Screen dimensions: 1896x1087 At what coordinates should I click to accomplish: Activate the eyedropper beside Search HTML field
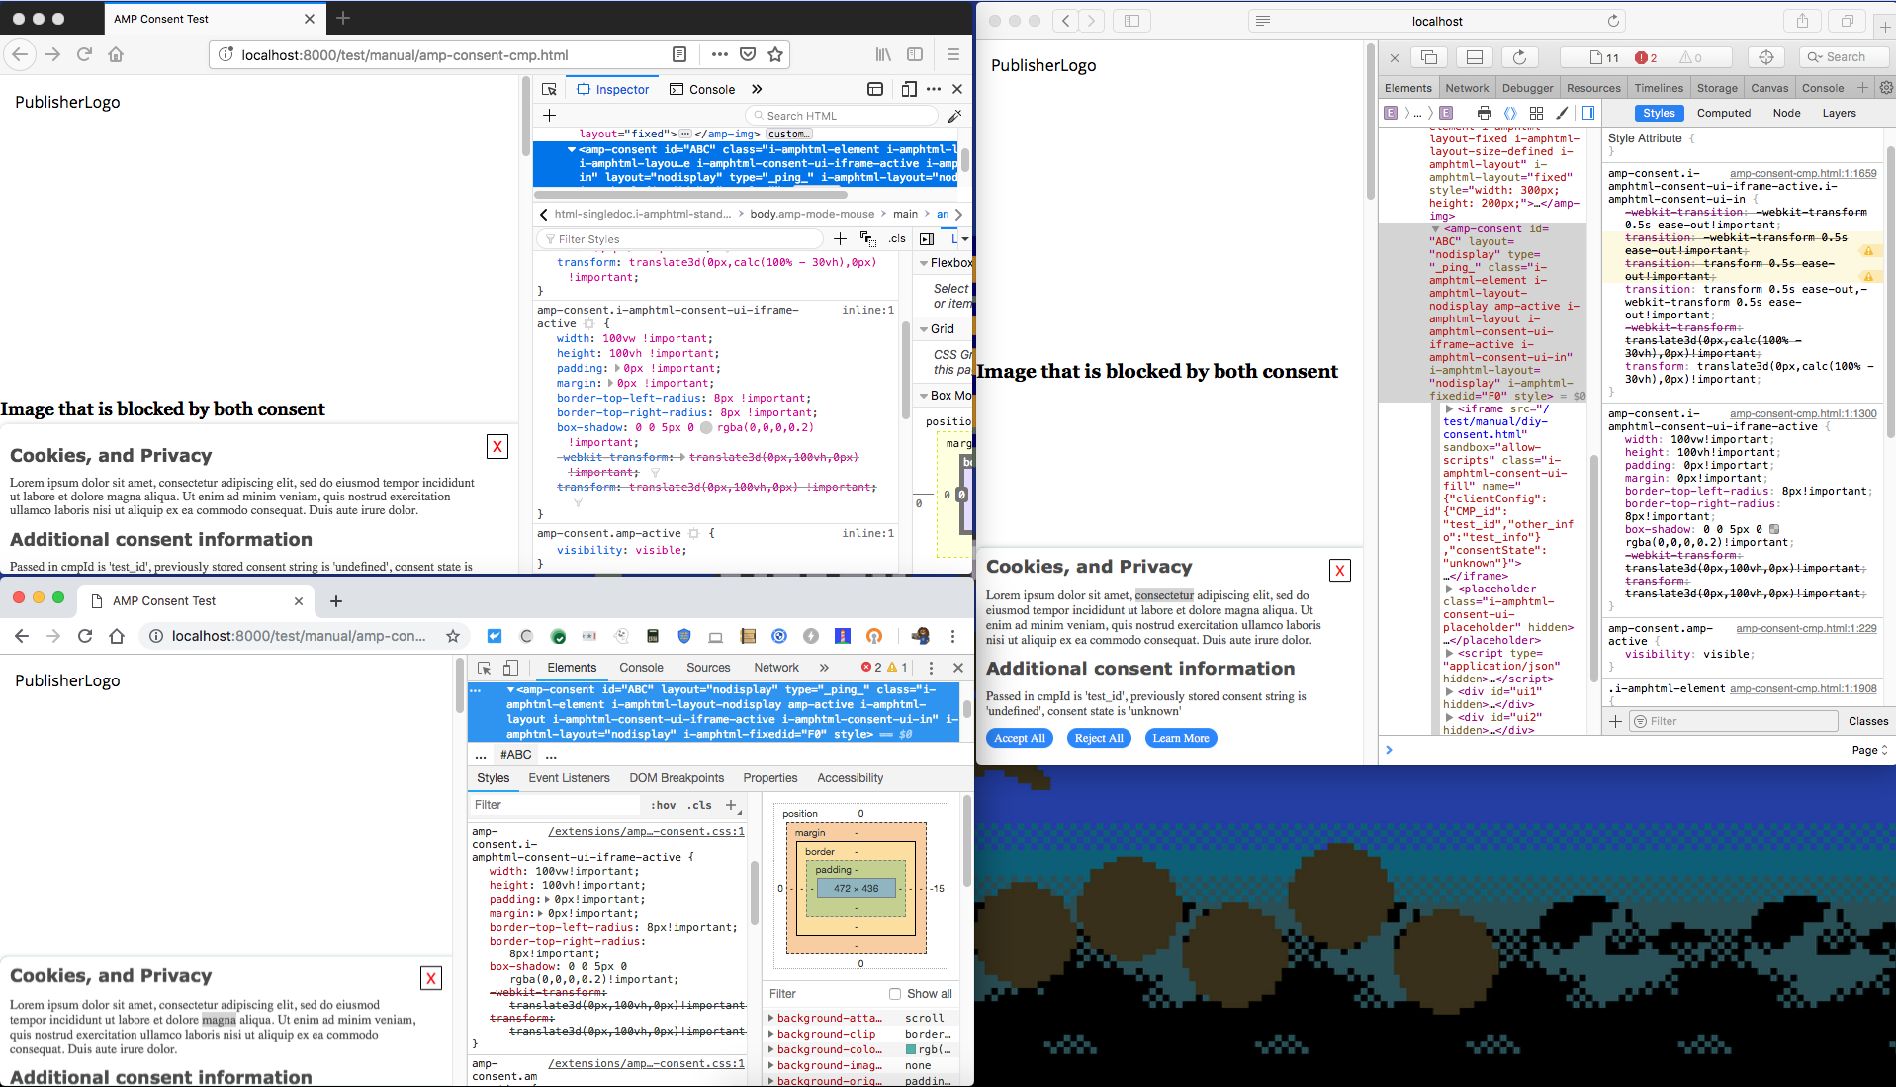tap(953, 115)
